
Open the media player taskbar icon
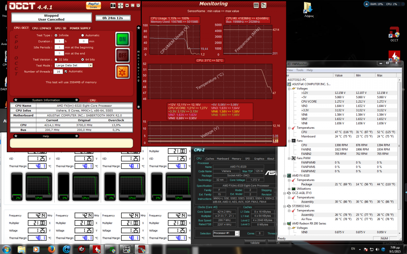[x=36, y=249]
